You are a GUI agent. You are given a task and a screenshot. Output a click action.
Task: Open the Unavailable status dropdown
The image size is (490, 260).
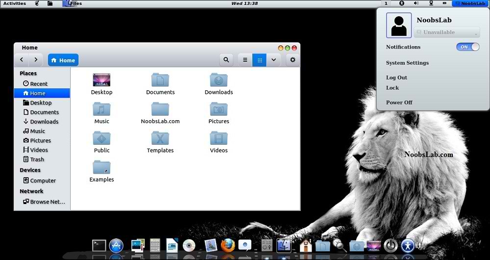pos(446,32)
